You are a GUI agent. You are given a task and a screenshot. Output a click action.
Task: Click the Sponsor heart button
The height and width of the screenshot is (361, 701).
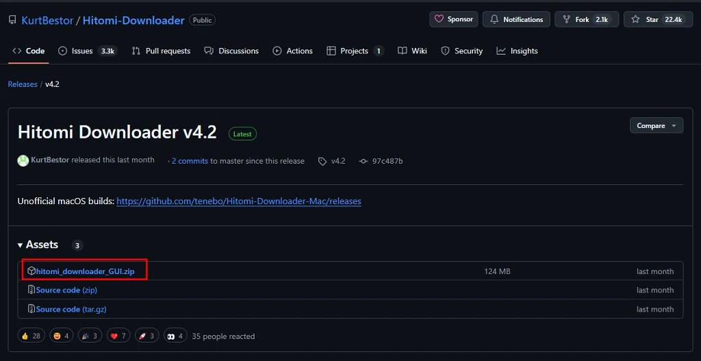(454, 19)
